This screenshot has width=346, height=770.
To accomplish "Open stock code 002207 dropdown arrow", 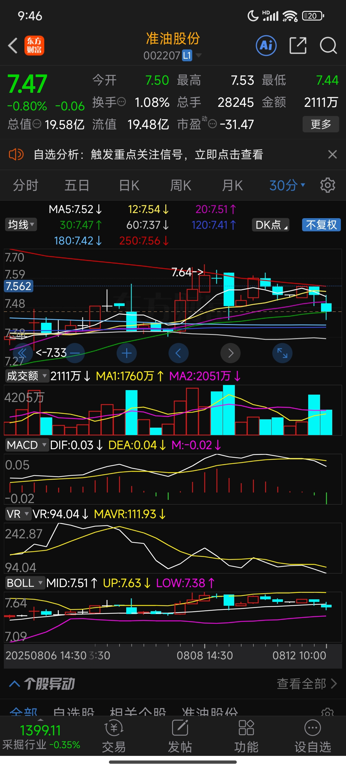I will click(199, 56).
